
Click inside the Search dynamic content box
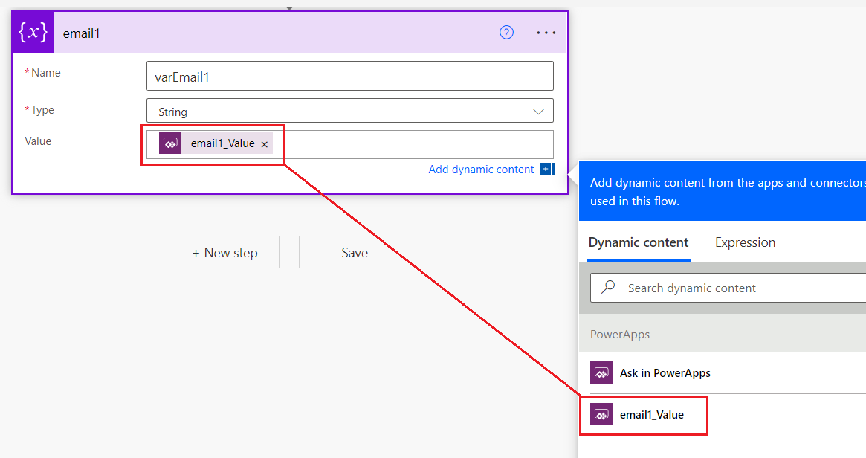[x=736, y=288]
